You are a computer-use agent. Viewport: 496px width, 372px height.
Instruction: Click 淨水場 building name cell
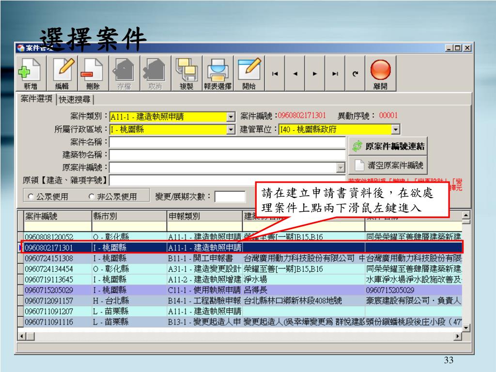click(304, 279)
